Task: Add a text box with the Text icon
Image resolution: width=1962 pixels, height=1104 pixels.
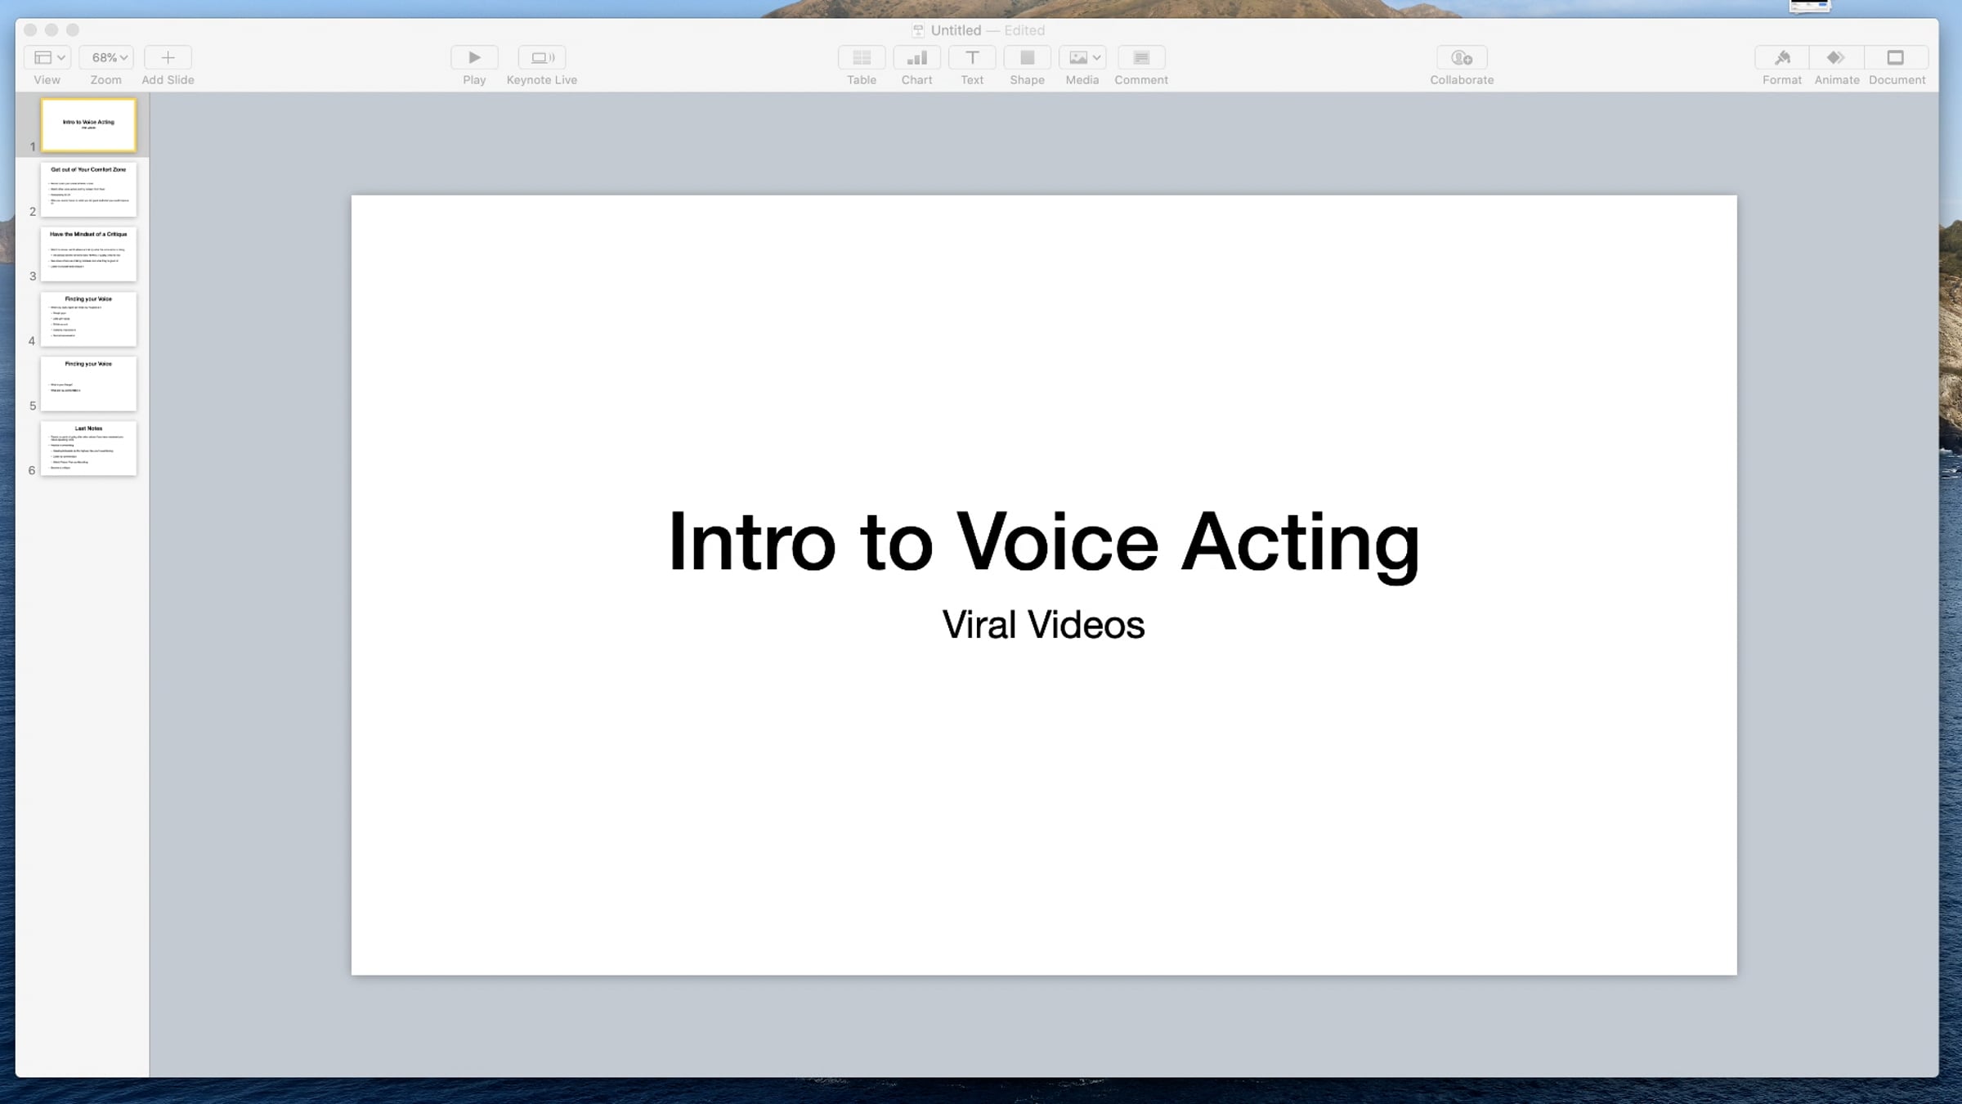Action: tap(972, 57)
